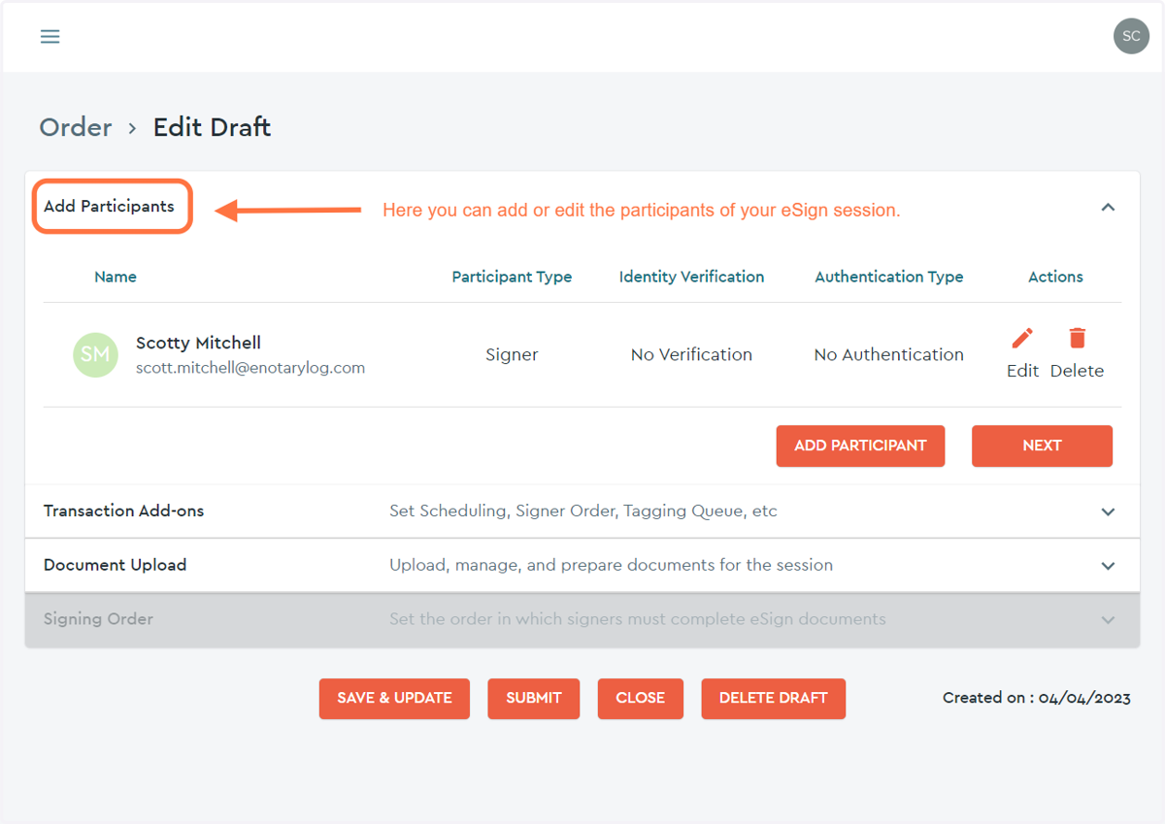The height and width of the screenshot is (824, 1165).
Task: Click the No Verification cell
Action: 691,355
